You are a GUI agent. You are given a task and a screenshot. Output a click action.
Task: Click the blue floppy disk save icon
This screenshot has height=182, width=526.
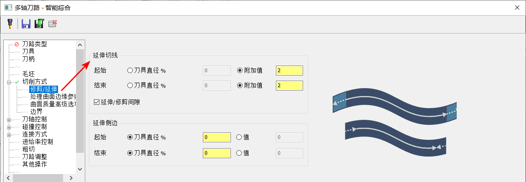26,24
